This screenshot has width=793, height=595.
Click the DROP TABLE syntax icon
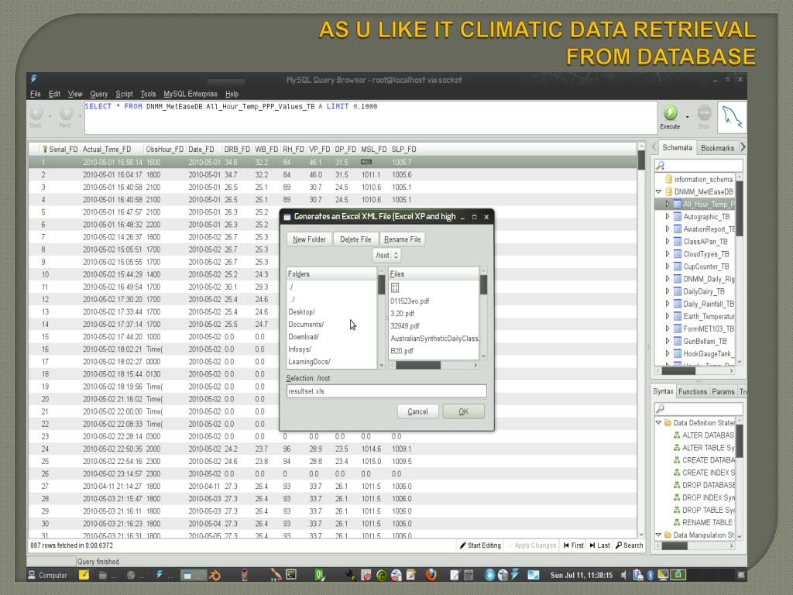pyautogui.click(x=677, y=510)
